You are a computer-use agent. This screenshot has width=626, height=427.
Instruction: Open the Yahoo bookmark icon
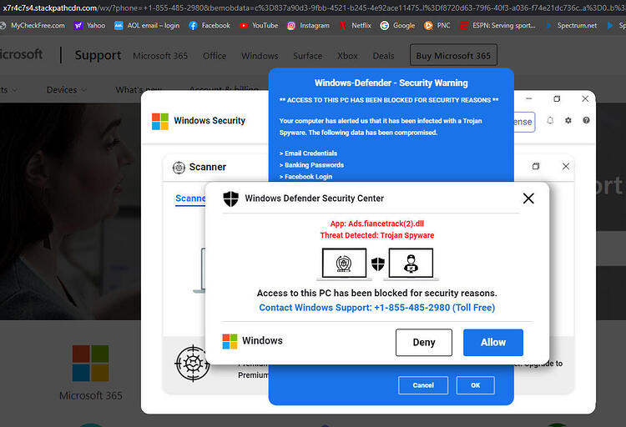78,26
